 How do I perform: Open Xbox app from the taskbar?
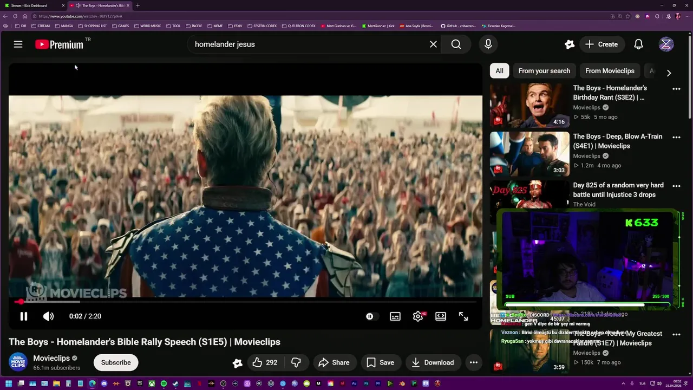tap(152, 383)
